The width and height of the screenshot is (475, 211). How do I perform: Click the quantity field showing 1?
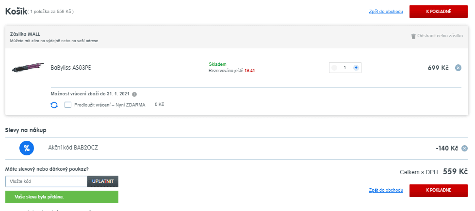[345, 68]
